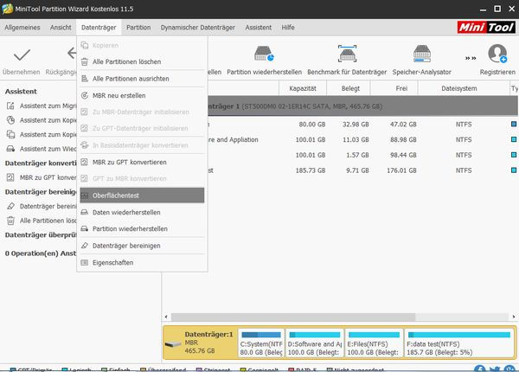Viewport: 519px width, 372px height.
Task: Expand the toolbar overflow chevron
Action: point(470,58)
